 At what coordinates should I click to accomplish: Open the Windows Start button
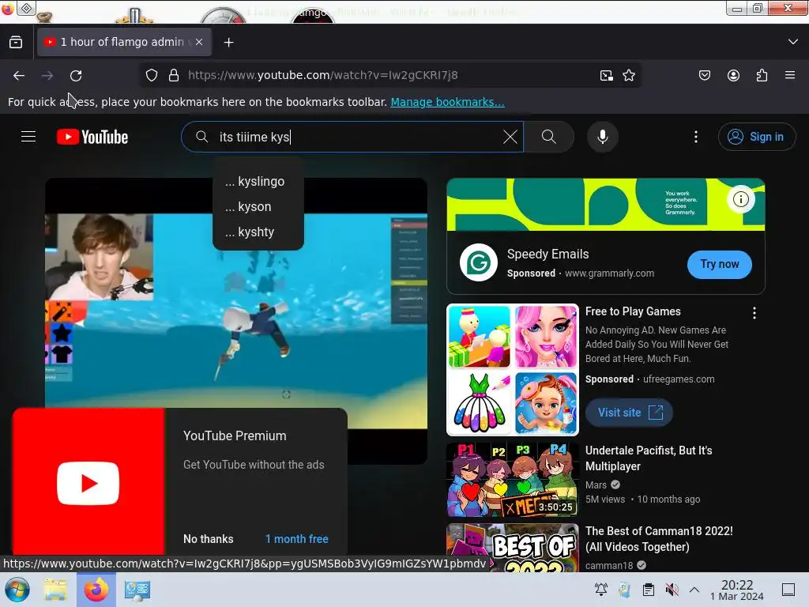(x=17, y=590)
